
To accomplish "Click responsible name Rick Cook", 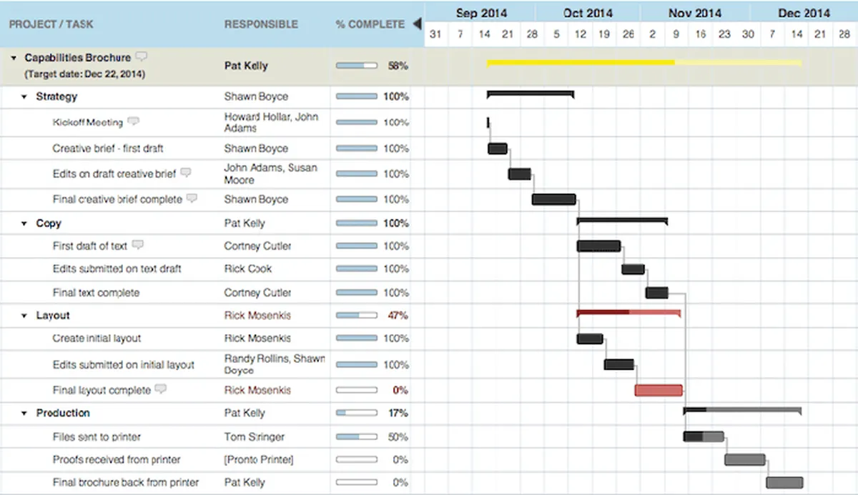I will (248, 269).
